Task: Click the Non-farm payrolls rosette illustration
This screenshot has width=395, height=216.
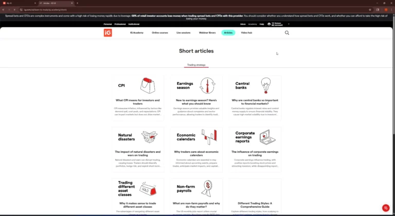Action: pyautogui.click(x=208, y=189)
